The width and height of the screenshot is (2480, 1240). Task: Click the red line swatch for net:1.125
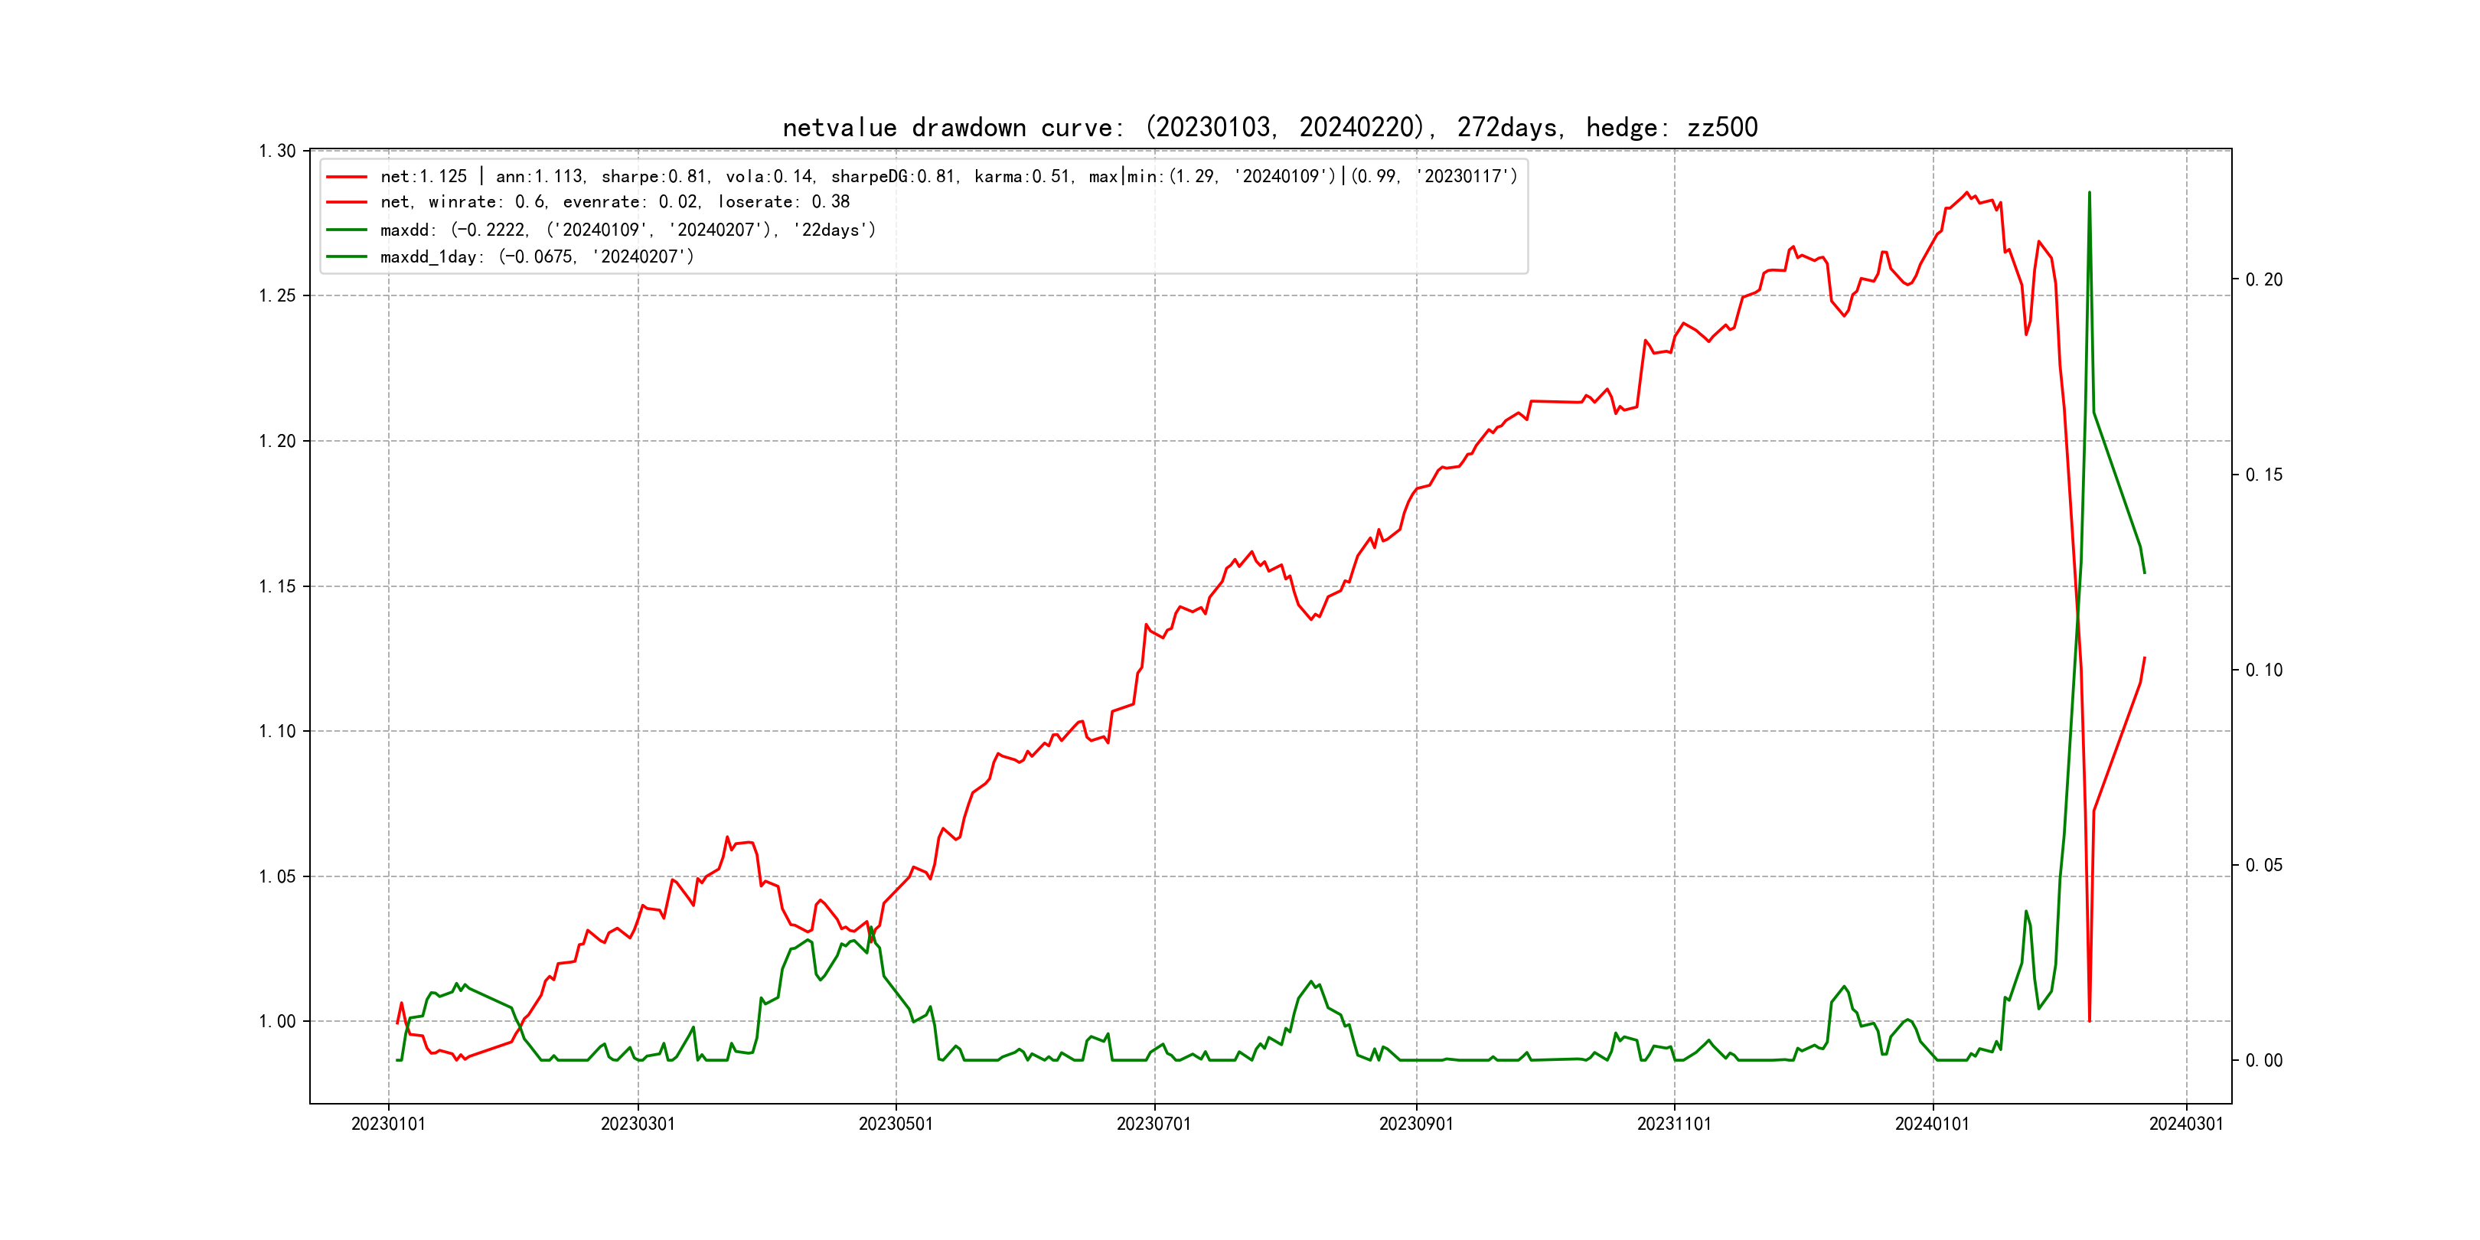tap(347, 177)
